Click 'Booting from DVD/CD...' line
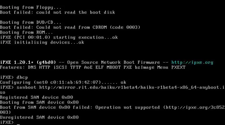Viewport: 225px width, 125px height. (31, 22)
